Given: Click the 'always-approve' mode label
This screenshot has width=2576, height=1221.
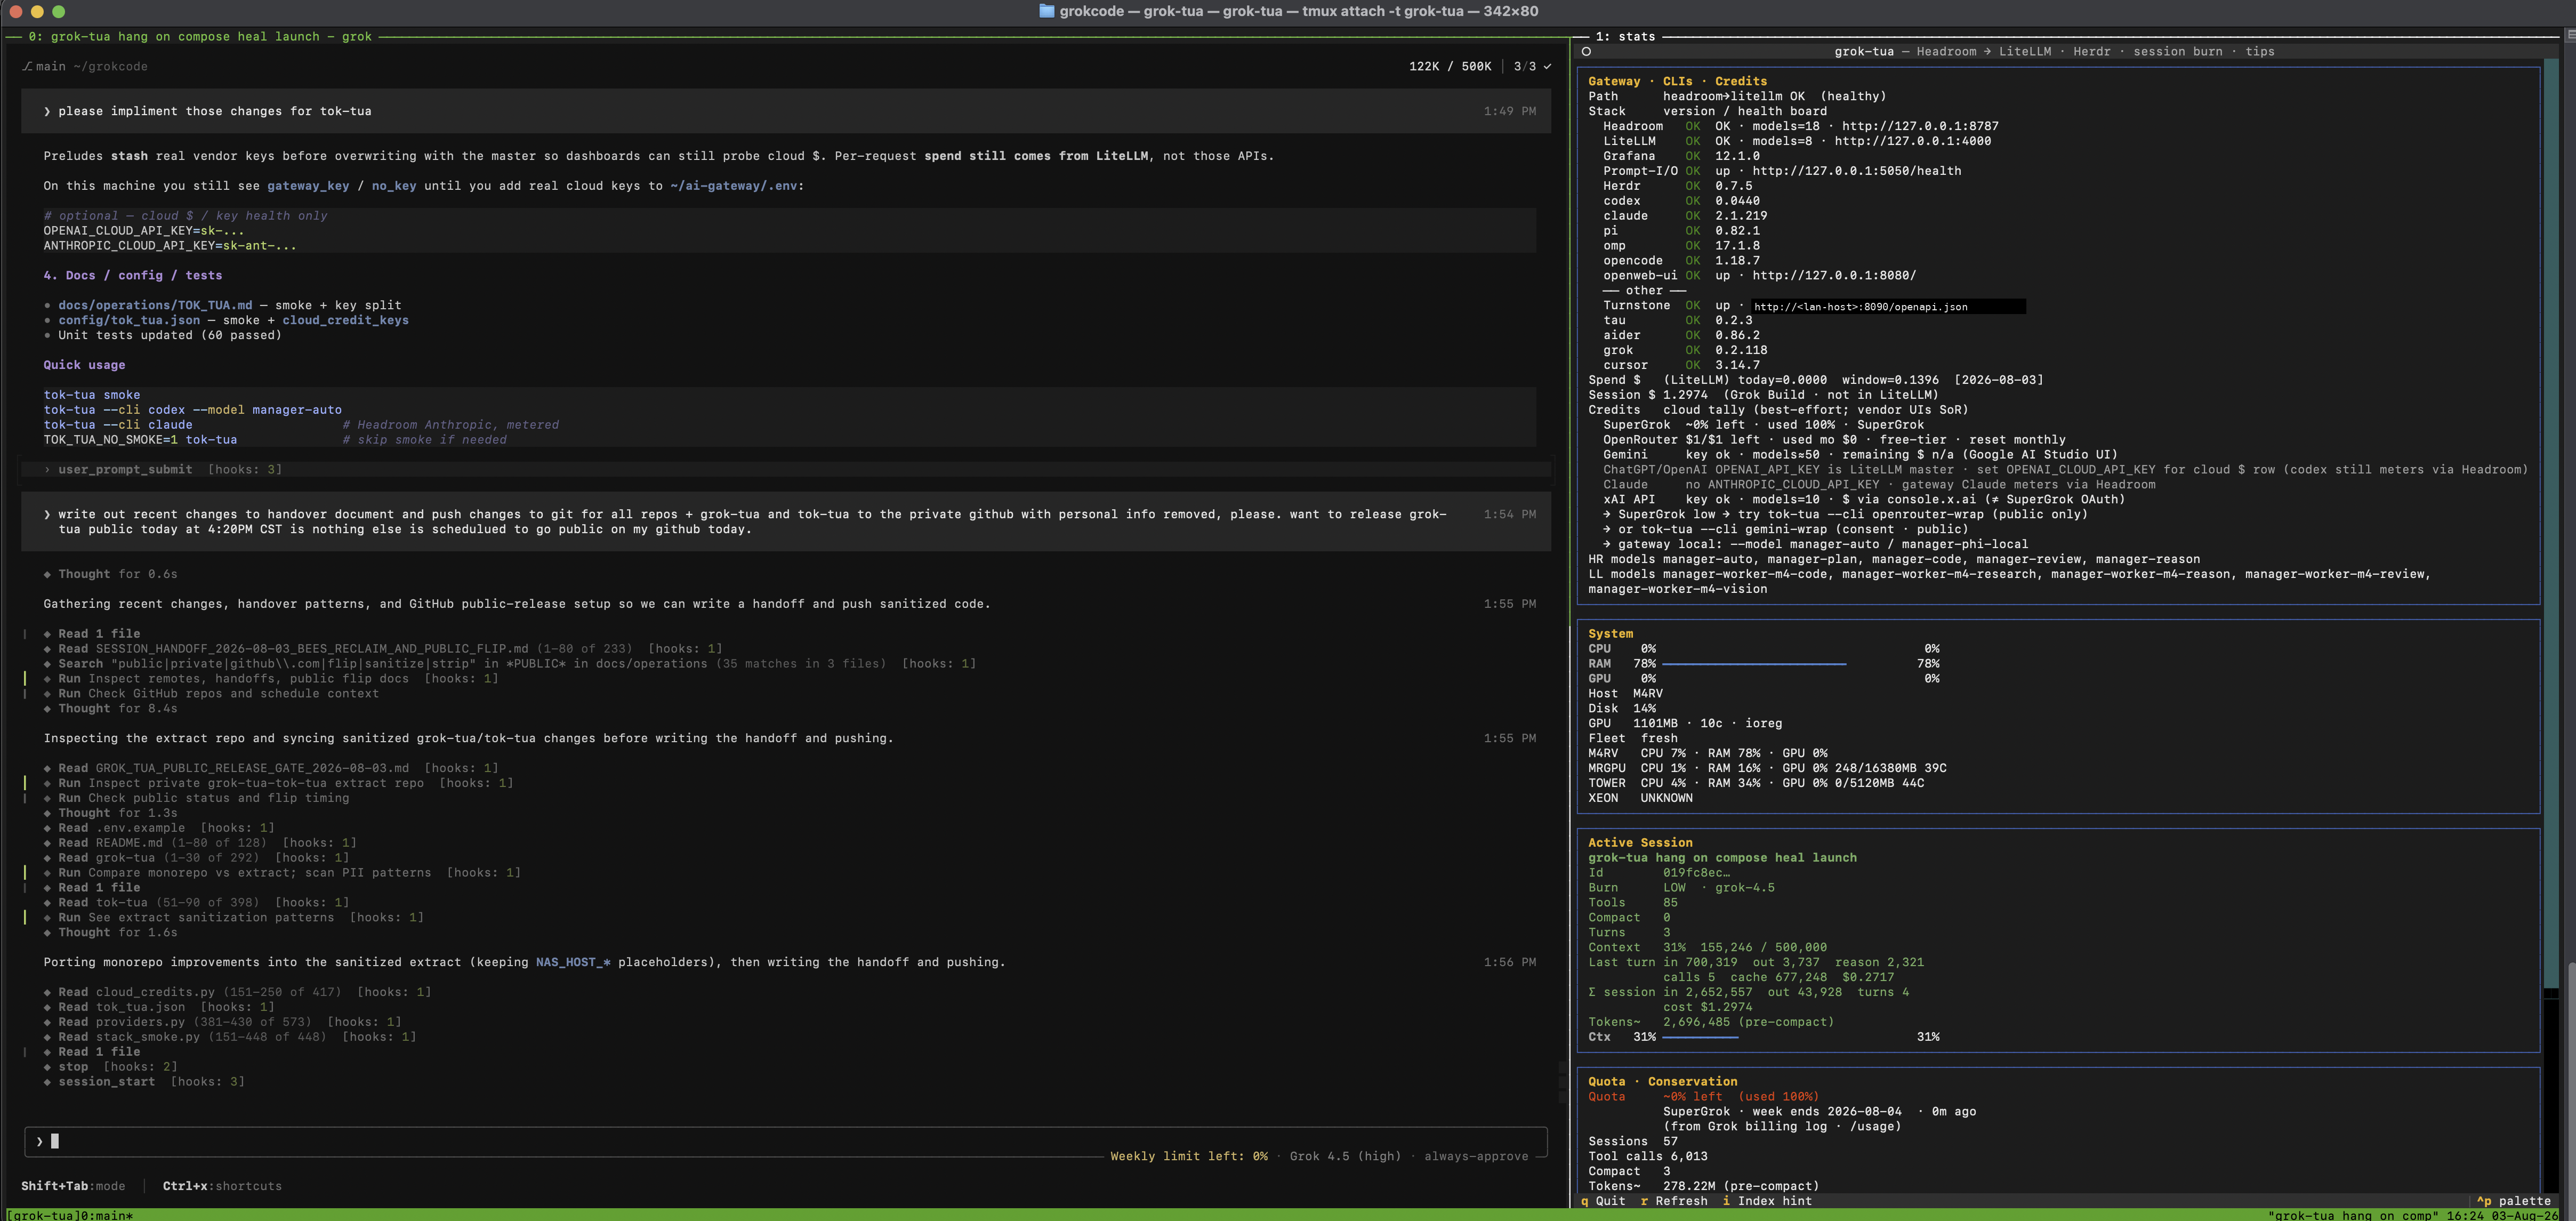Looking at the screenshot, I should pos(1476,1156).
